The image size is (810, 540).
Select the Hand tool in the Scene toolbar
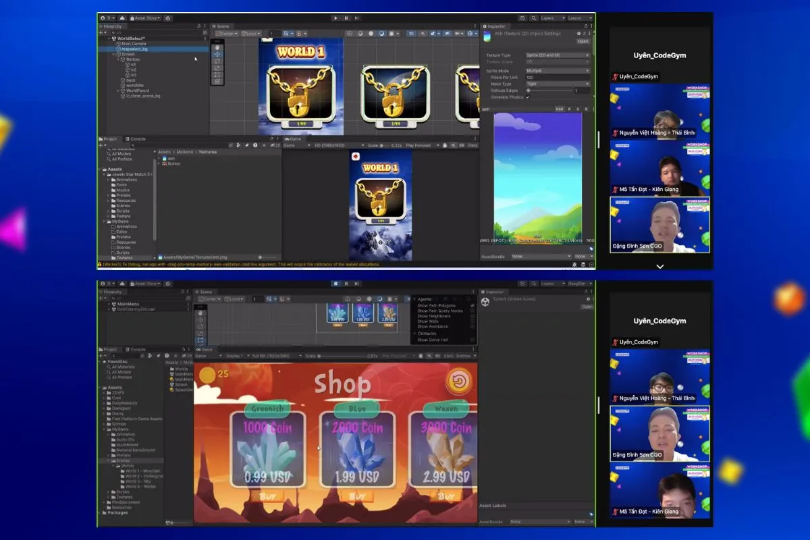tap(217, 47)
